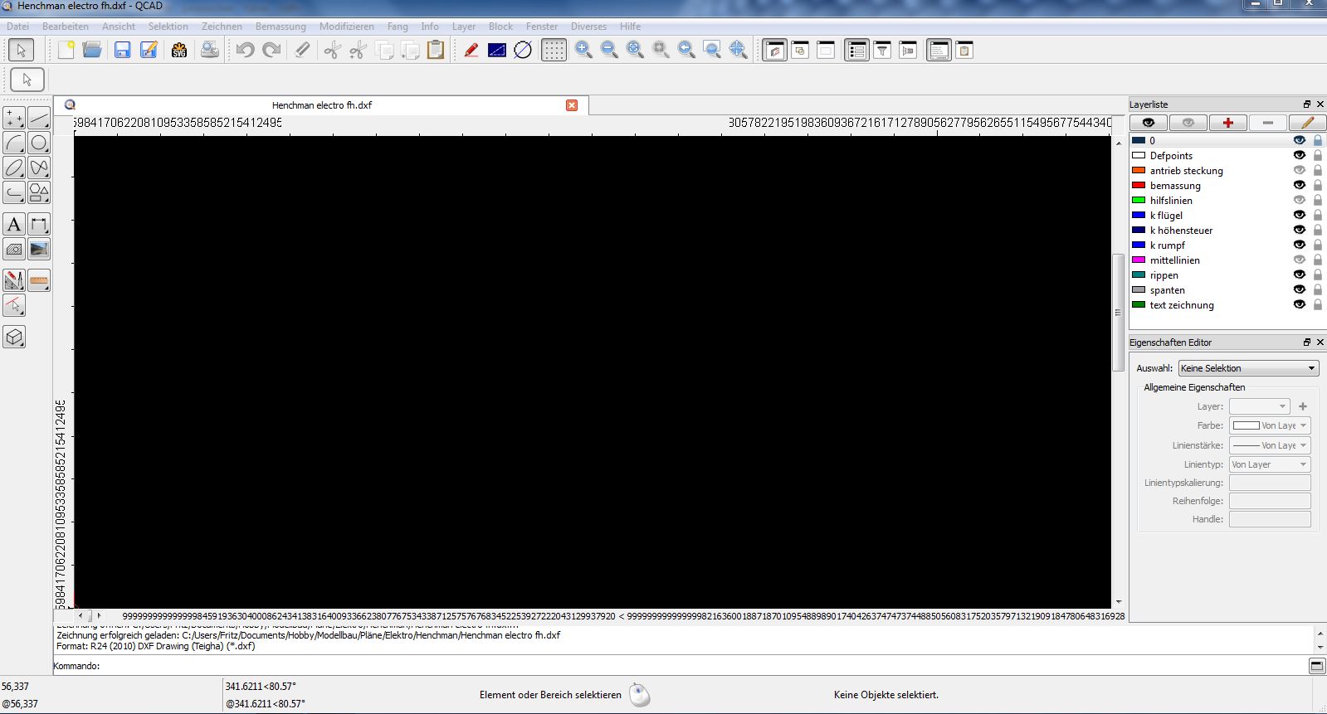Open the measuring ruler tool
The image size is (1327, 714).
(39, 281)
